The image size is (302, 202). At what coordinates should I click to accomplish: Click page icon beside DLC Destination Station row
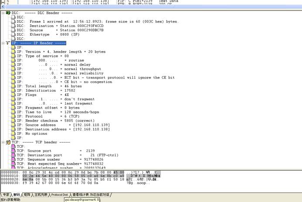[x=13, y=26]
